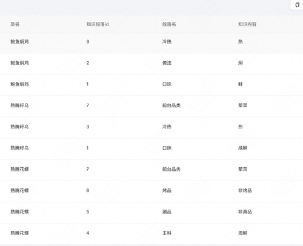Image resolution: width=303 pixels, height=246 pixels.
Task: Select the 涮品 paragraph name cell
Action: pyautogui.click(x=167, y=211)
